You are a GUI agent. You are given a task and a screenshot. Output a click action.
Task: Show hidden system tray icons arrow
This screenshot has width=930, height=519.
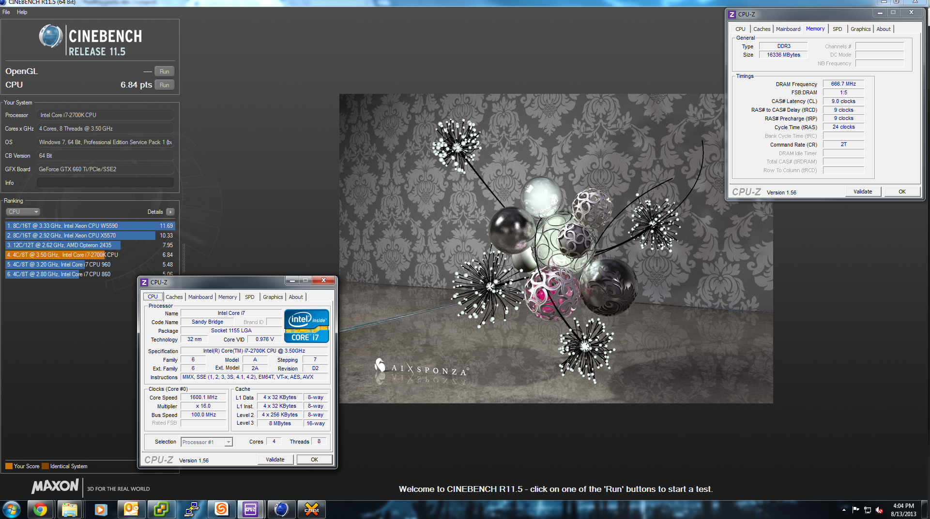point(844,510)
